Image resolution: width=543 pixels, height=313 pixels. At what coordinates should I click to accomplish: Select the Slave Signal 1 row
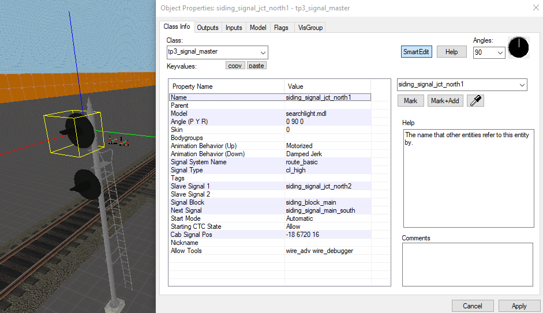click(270, 186)
